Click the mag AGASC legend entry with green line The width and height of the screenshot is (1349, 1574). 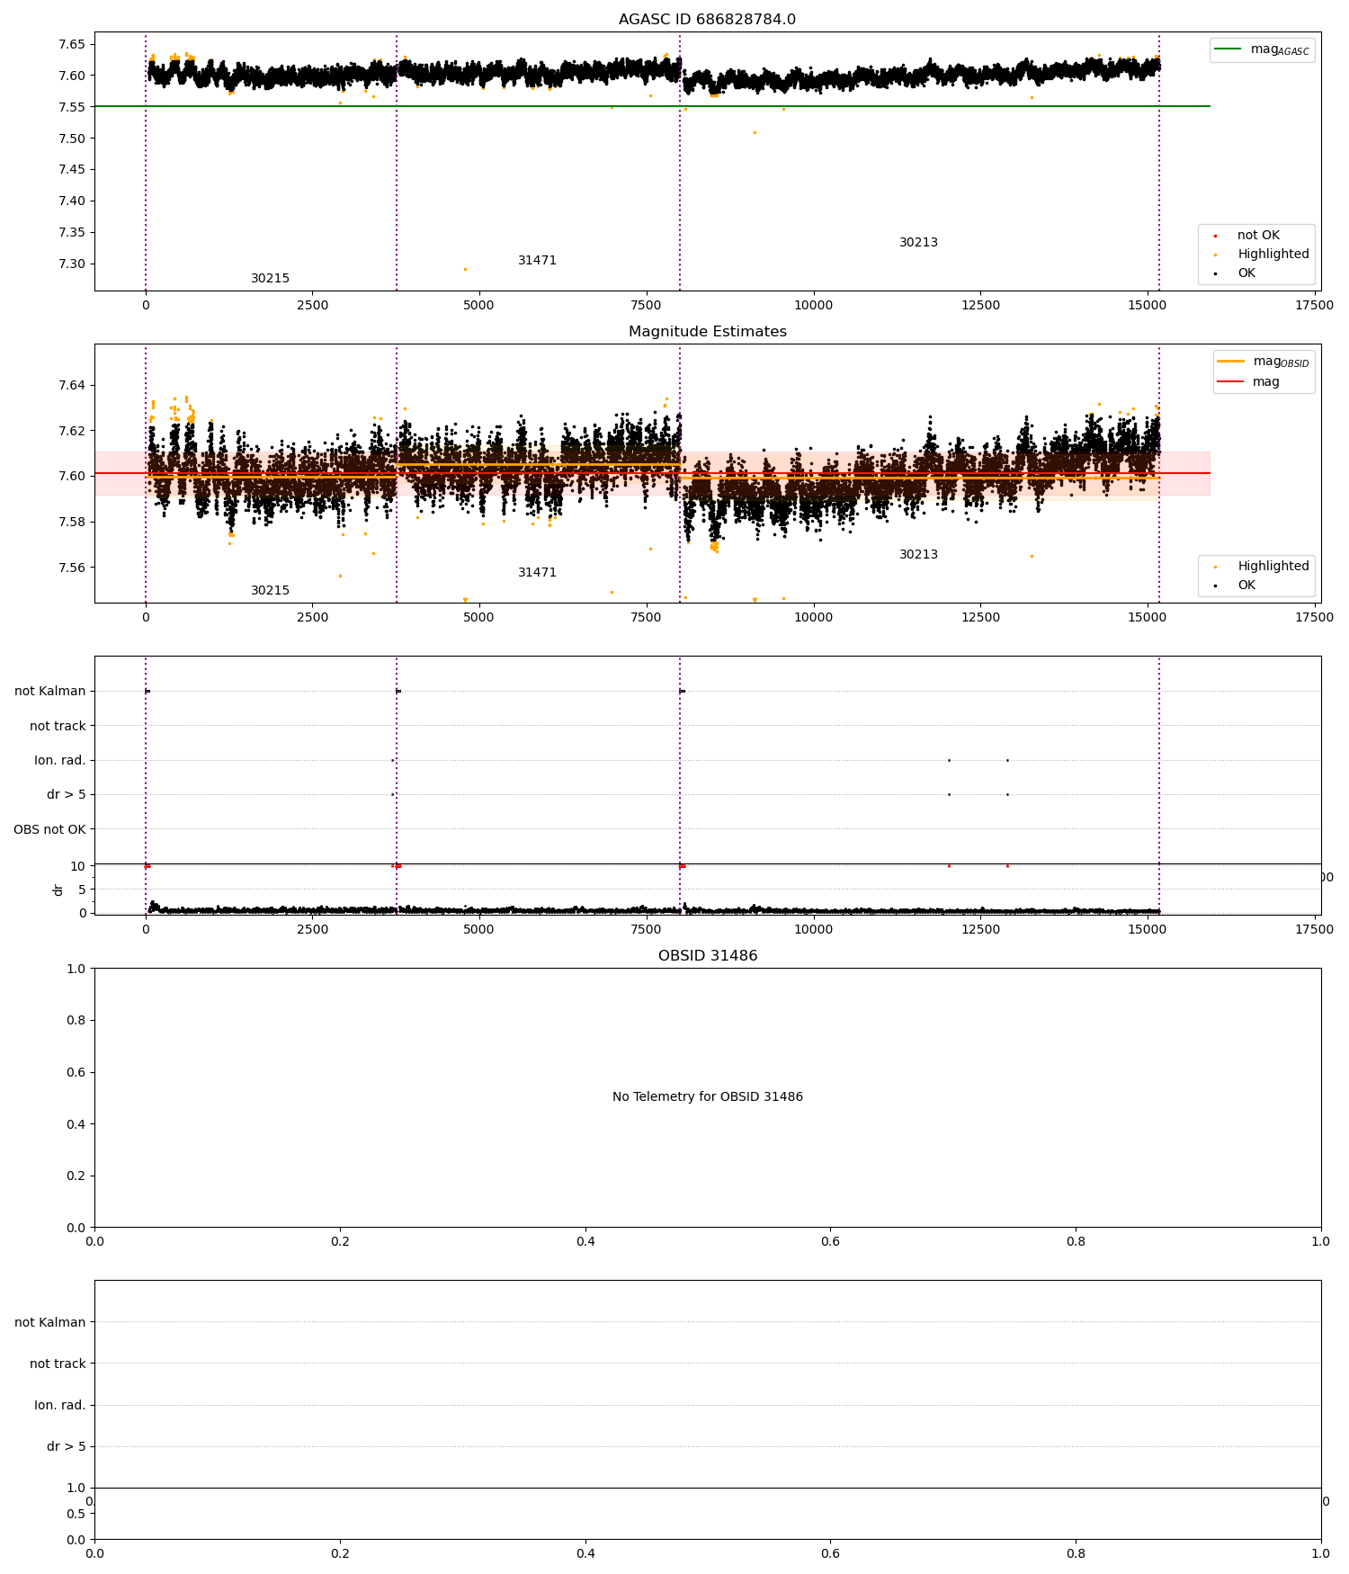(x=1262, y=50)
